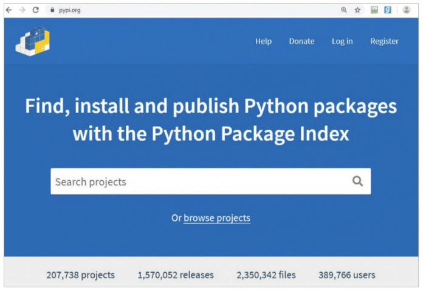Submit search with the magnifying glass button
Image resolution: width=423 pixels, height=291 pixels.
[357, 181]
